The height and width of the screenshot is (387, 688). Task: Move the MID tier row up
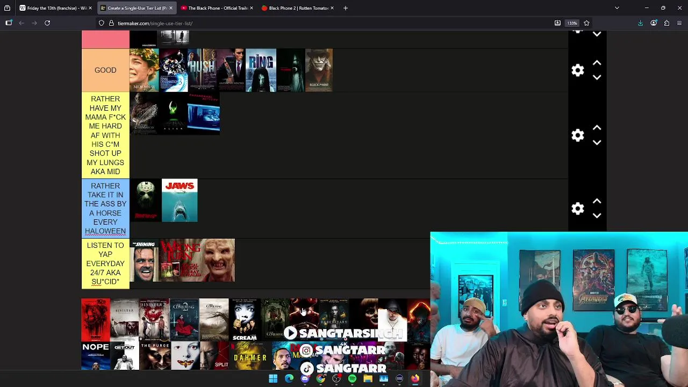tap(597, 128)
